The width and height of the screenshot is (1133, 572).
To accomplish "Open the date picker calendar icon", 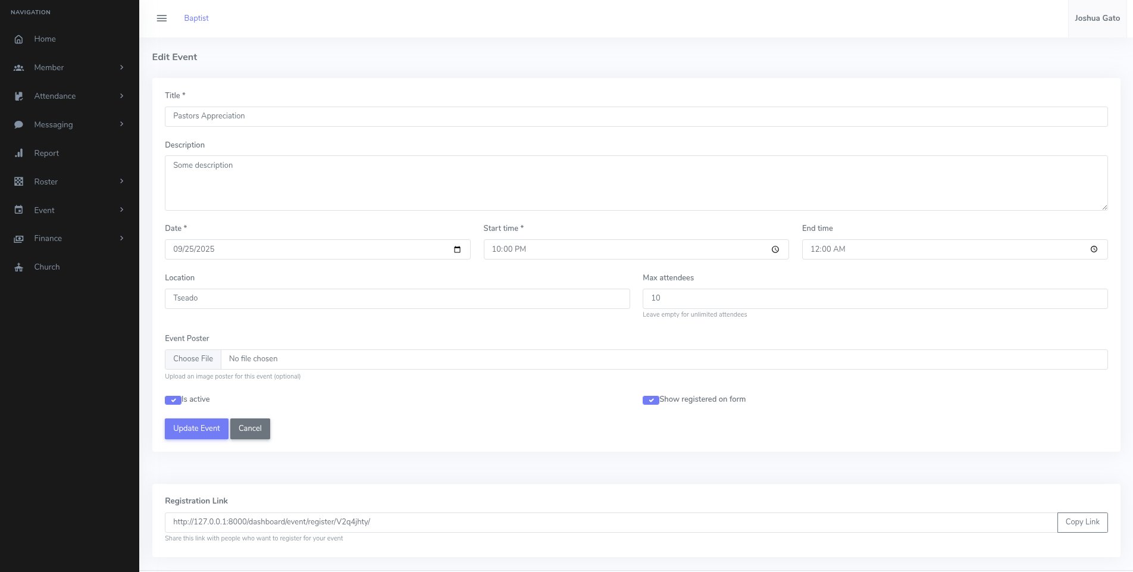I will (457, 249).
